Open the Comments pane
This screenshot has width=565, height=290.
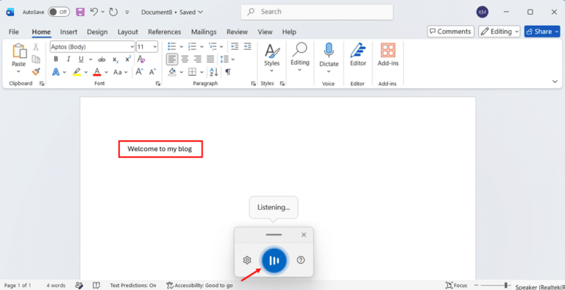[x=451, y=32]
